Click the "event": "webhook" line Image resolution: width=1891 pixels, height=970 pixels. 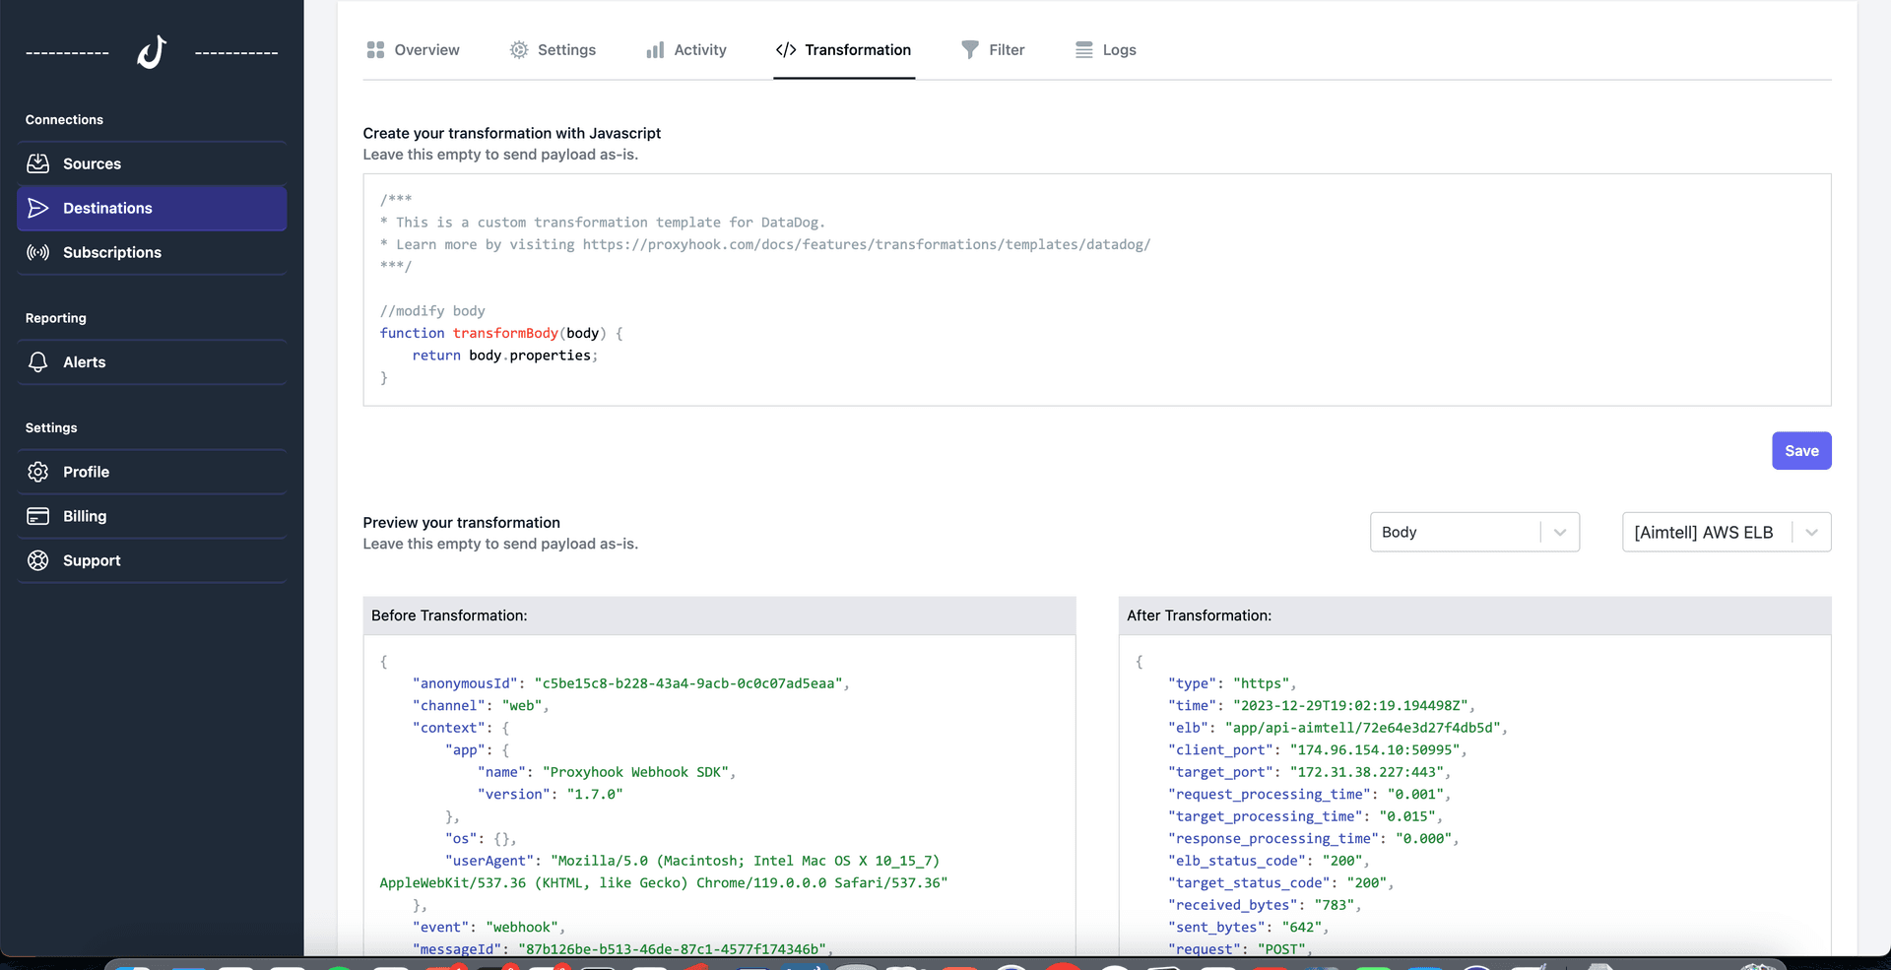489,928
